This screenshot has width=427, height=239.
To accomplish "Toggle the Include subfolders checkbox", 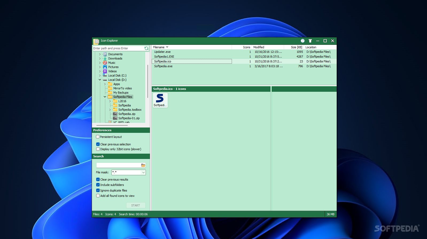I will tap(98, 185).
